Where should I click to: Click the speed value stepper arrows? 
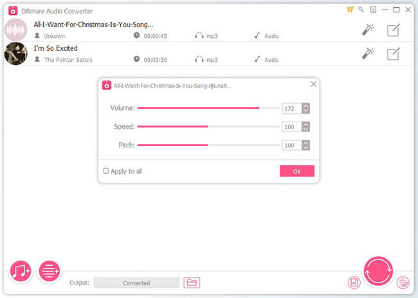click(306, 127)
